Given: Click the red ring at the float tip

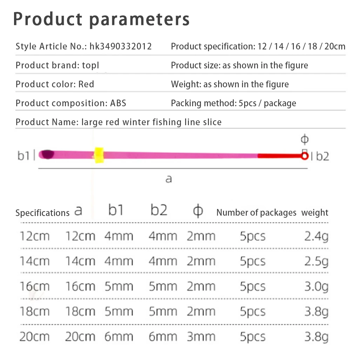Looking at the screenshot, I should click(304, 156).
